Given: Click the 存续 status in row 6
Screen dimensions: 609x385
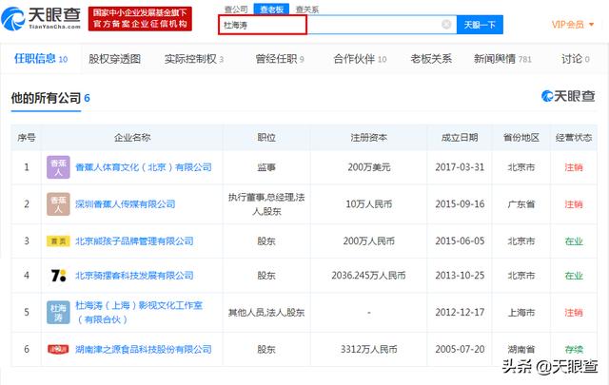Looking at the screenshot, I should [574, 349].
